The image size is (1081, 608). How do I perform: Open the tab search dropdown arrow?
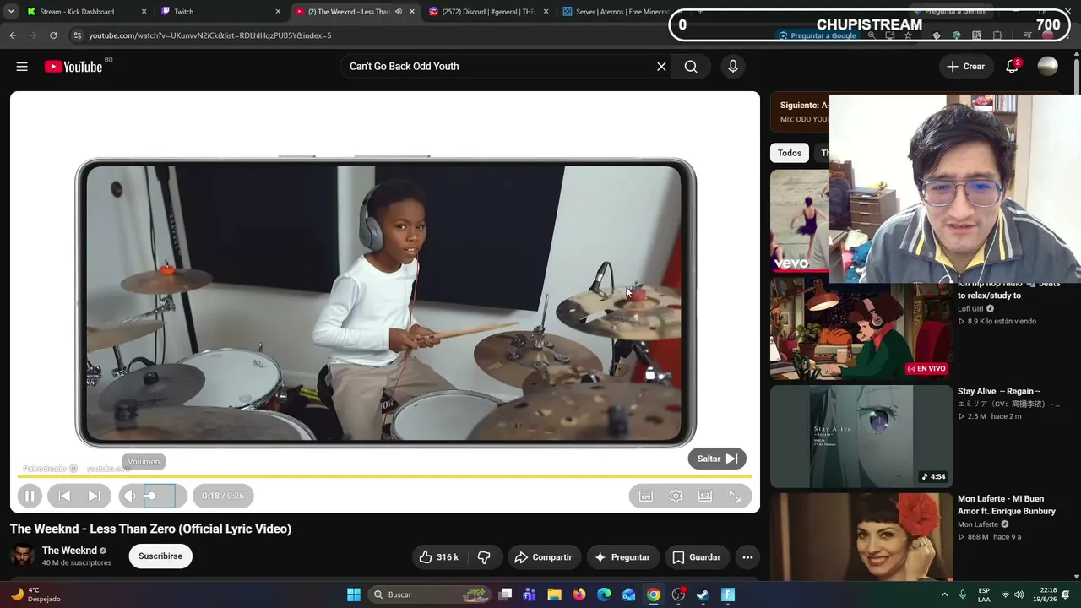pyautogui.click(x=11, y=12)
